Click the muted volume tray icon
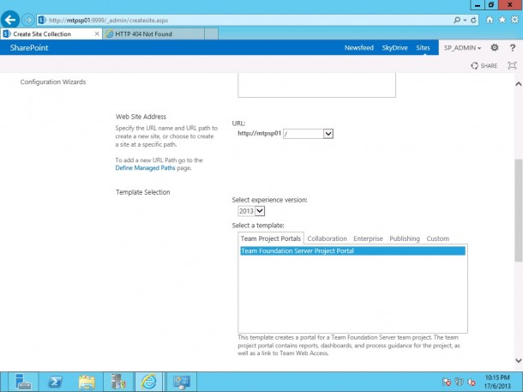This screenshot has width=523, height=392. pos(472,382)
